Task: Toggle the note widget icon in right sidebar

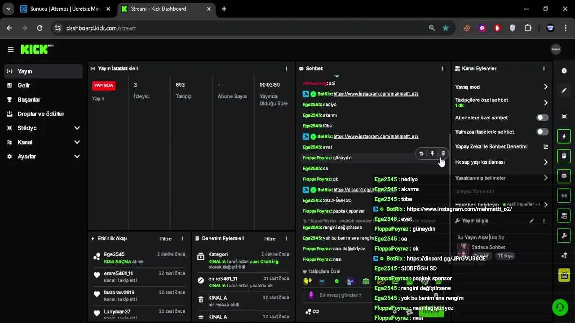Action: tap(564, 156)
